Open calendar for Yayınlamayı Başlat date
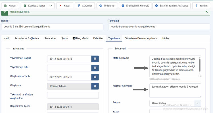213x113 pixels. [x=95, y=59]
